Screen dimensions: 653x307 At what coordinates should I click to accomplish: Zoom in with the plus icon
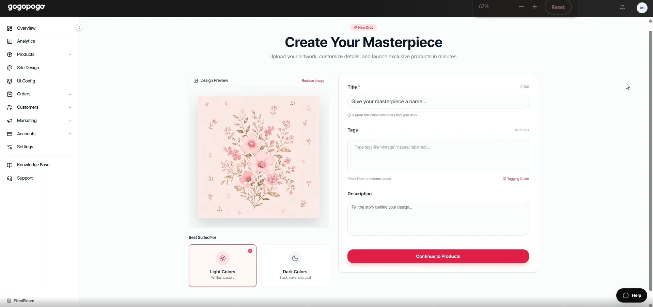point(534,7)
